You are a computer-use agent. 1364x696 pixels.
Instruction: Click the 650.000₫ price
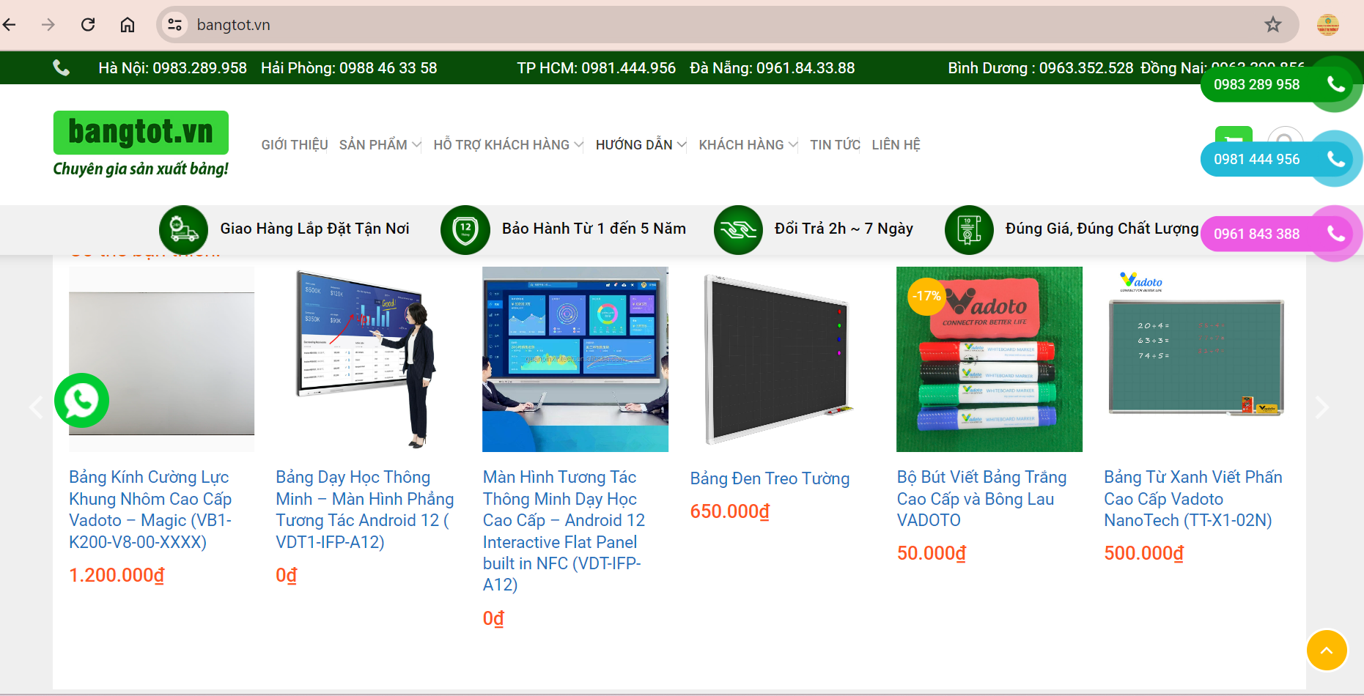pos(730,511)
